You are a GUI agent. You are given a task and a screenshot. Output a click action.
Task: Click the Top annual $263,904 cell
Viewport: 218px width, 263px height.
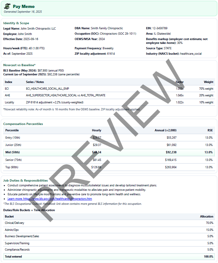tap(171, 167)
